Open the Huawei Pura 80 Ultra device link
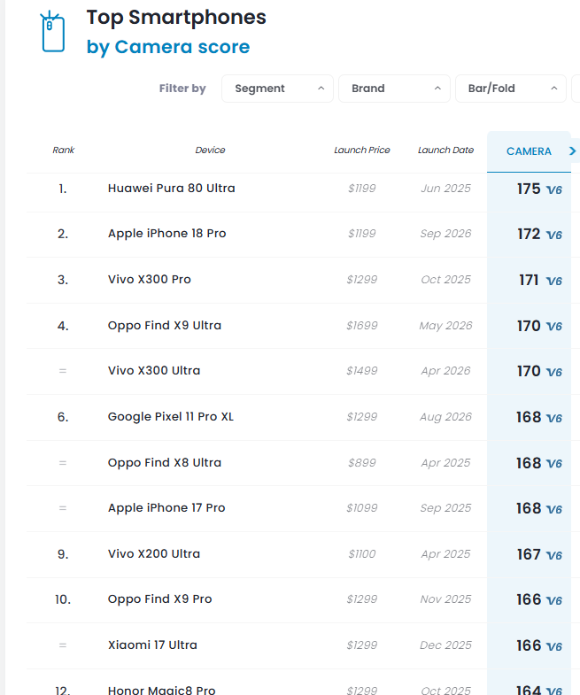 172,189
